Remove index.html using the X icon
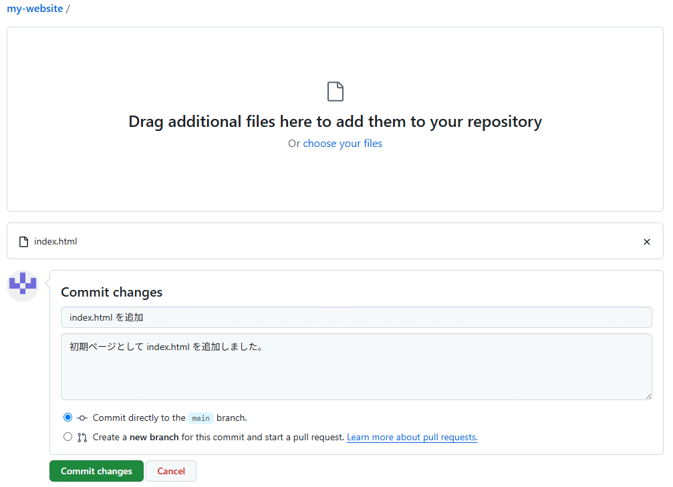This screenshot has width=673, height=487. click(x=646, y=241)
